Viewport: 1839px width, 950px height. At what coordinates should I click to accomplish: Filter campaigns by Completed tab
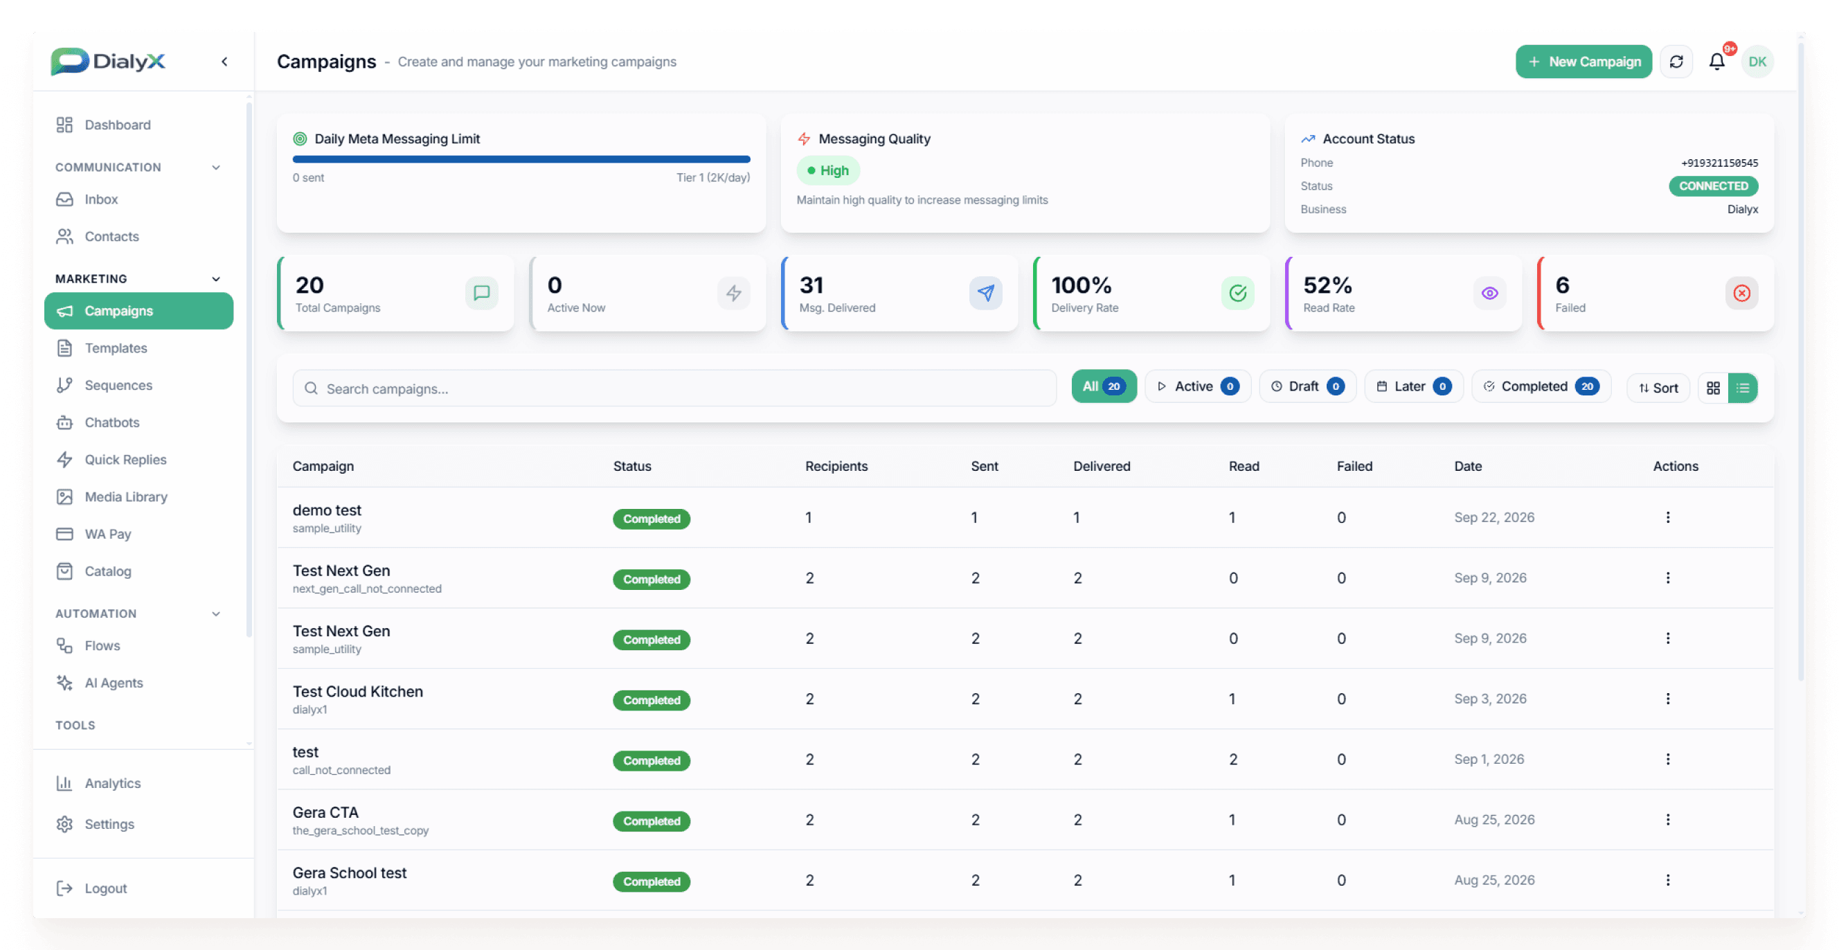point(1541,386)
